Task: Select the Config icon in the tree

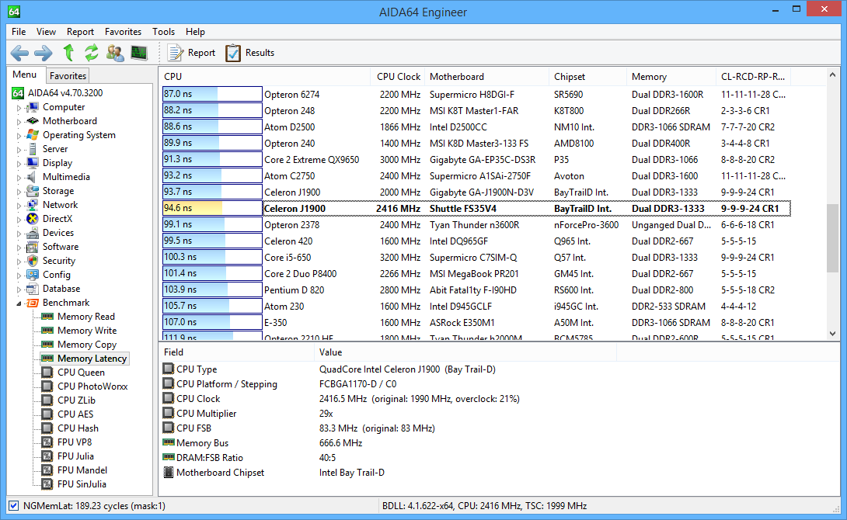Action: pos(33,275)
